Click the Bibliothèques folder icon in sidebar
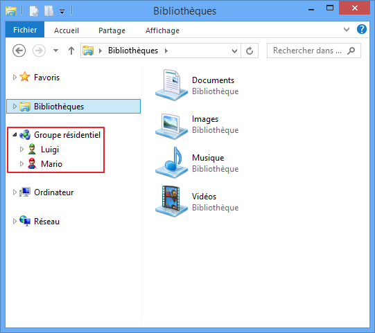The height and width of the screenshot is (333, 375). pos(25,107)
